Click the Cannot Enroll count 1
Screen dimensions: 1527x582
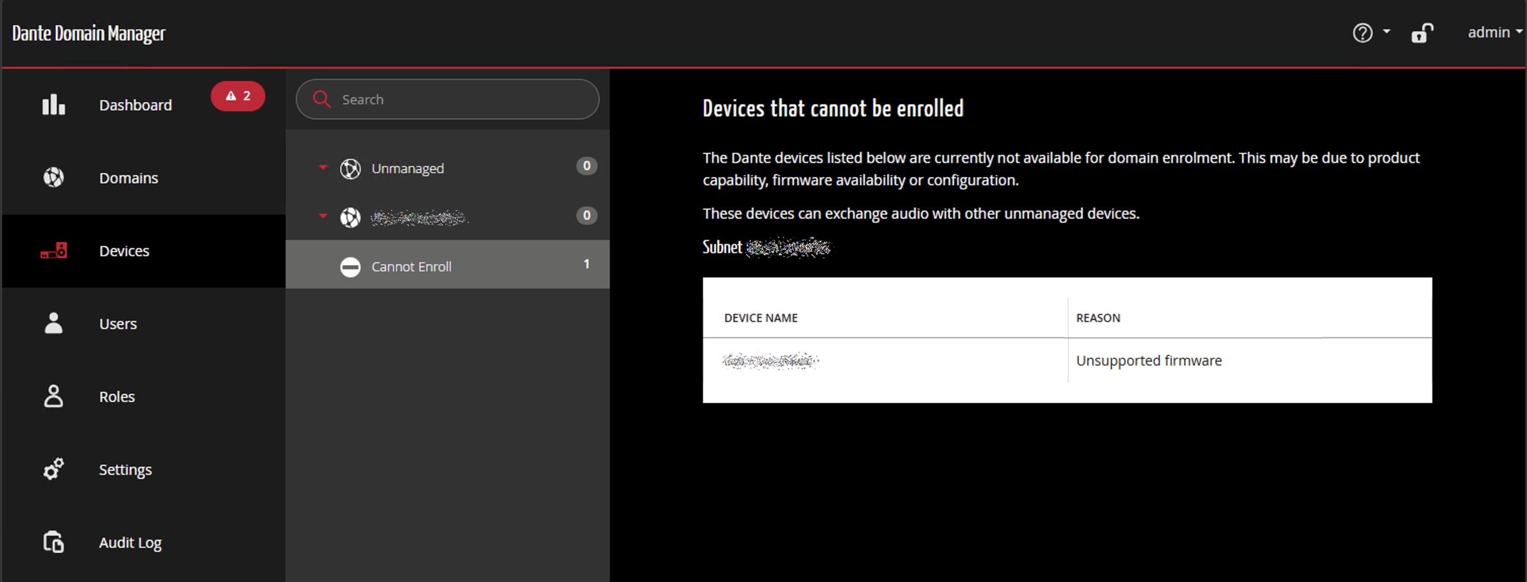point(586,264)
